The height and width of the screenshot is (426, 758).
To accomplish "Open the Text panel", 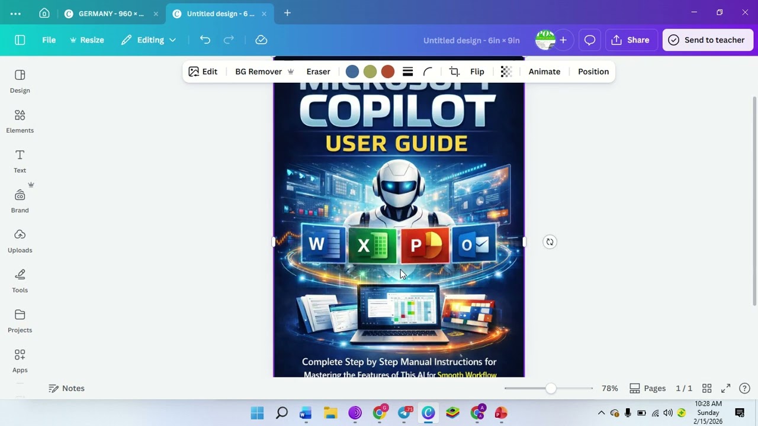I will point(20,162).
